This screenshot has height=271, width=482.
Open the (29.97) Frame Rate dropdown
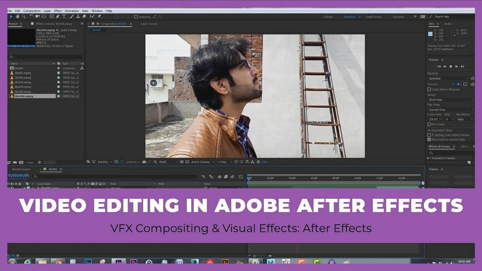pos(435,119)
